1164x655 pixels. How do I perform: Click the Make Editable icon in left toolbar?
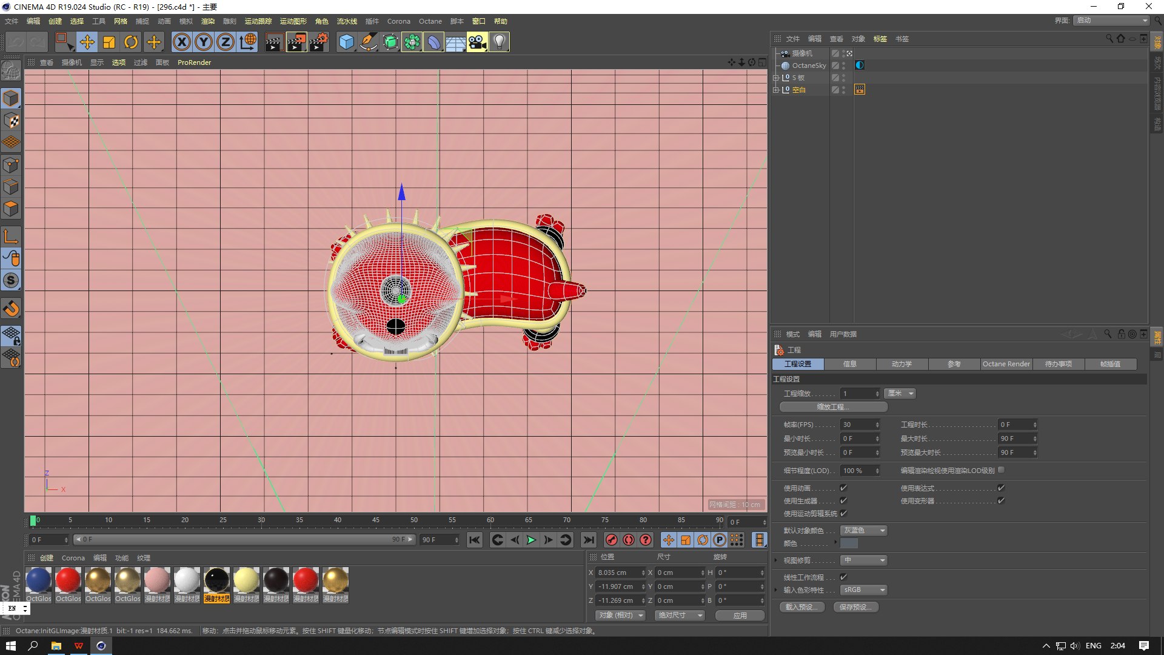[11, 72]
